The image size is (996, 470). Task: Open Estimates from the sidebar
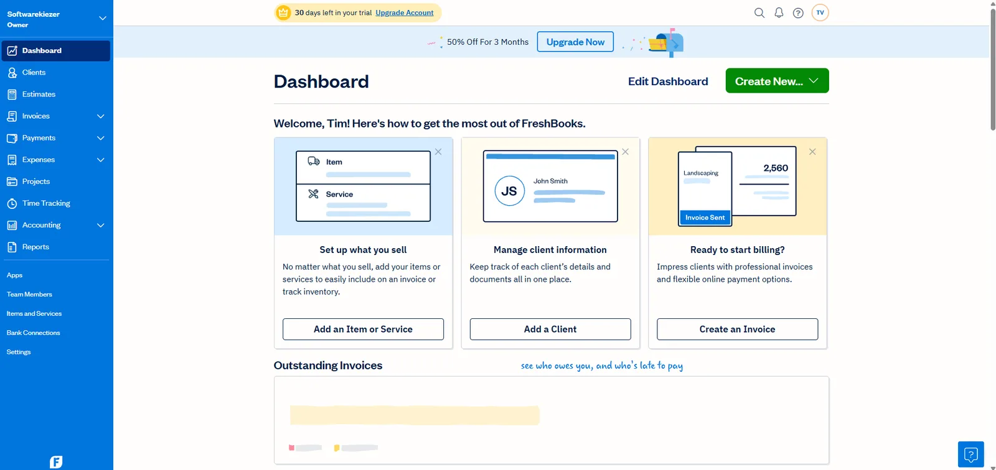[x=56, y=94]
